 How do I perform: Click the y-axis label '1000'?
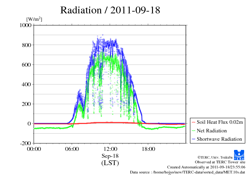pos(25,25)
